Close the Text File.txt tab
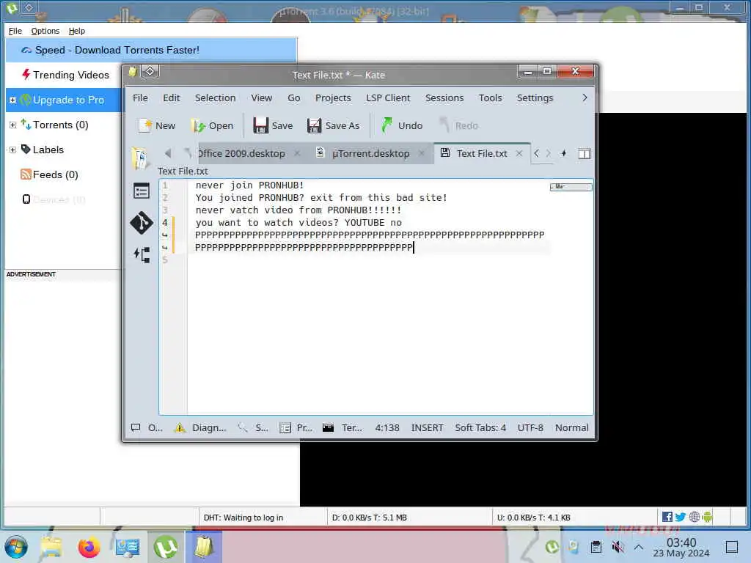Image resolution: width=751 pixels, height=563 pixels. (x=519, y=153)
